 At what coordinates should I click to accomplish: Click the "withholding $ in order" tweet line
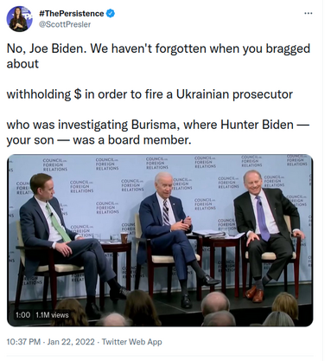pos(150,94)
